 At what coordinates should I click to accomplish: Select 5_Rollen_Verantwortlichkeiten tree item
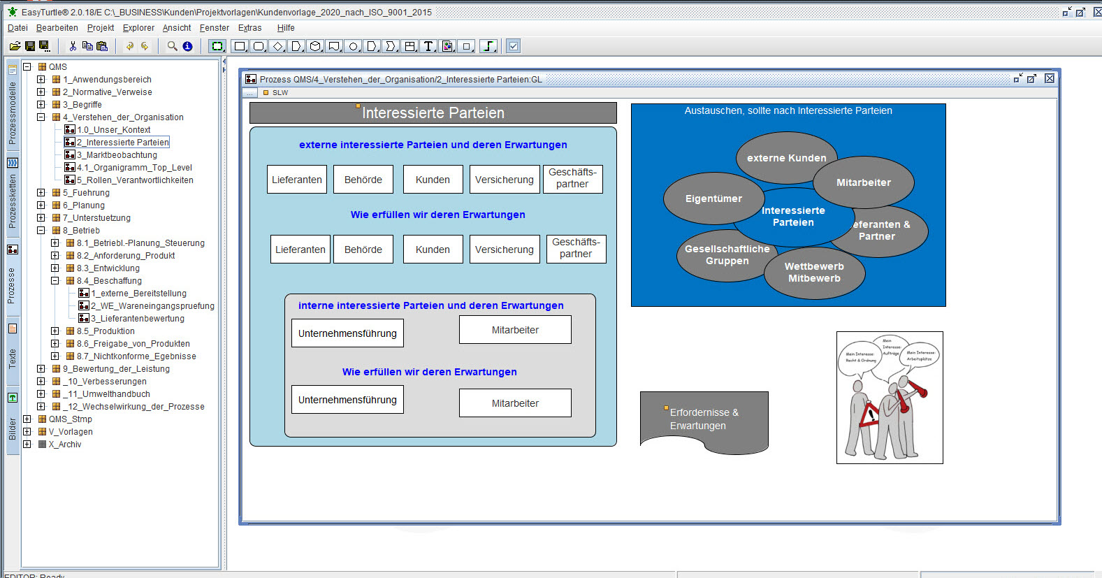(x=135, y=180)
